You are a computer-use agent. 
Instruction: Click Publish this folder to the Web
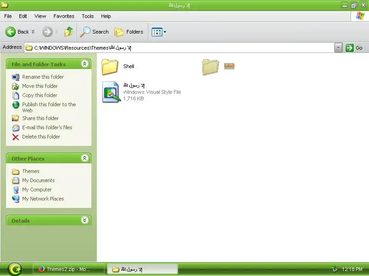pyautogui.click(x=49, y=107)
